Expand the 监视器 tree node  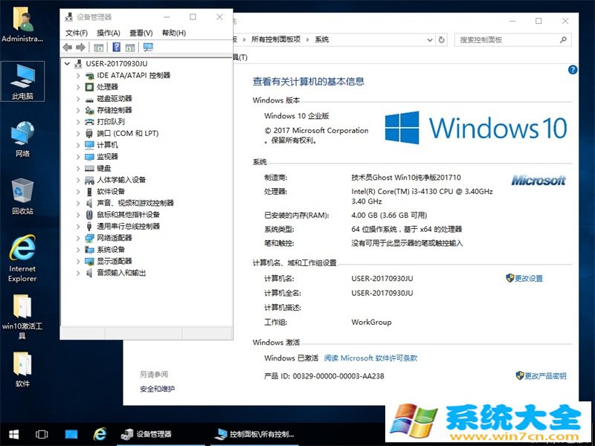tap(78, 157)
